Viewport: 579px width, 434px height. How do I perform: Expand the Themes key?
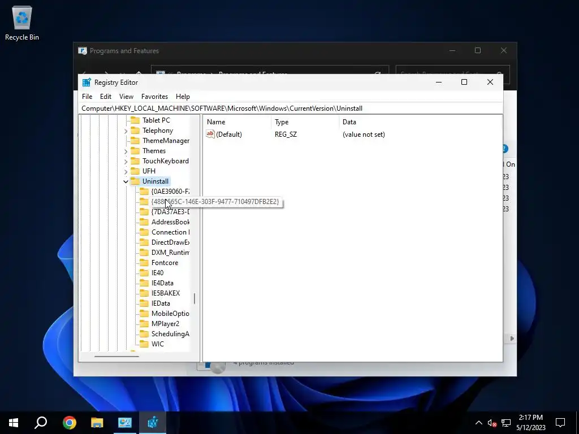[x=126, y=151]
